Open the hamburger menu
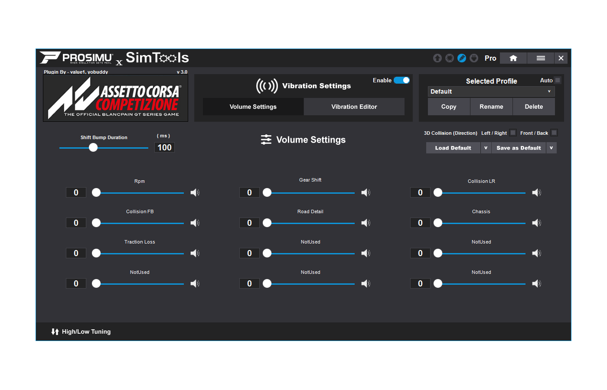The image size is (607, 390). 541,58
